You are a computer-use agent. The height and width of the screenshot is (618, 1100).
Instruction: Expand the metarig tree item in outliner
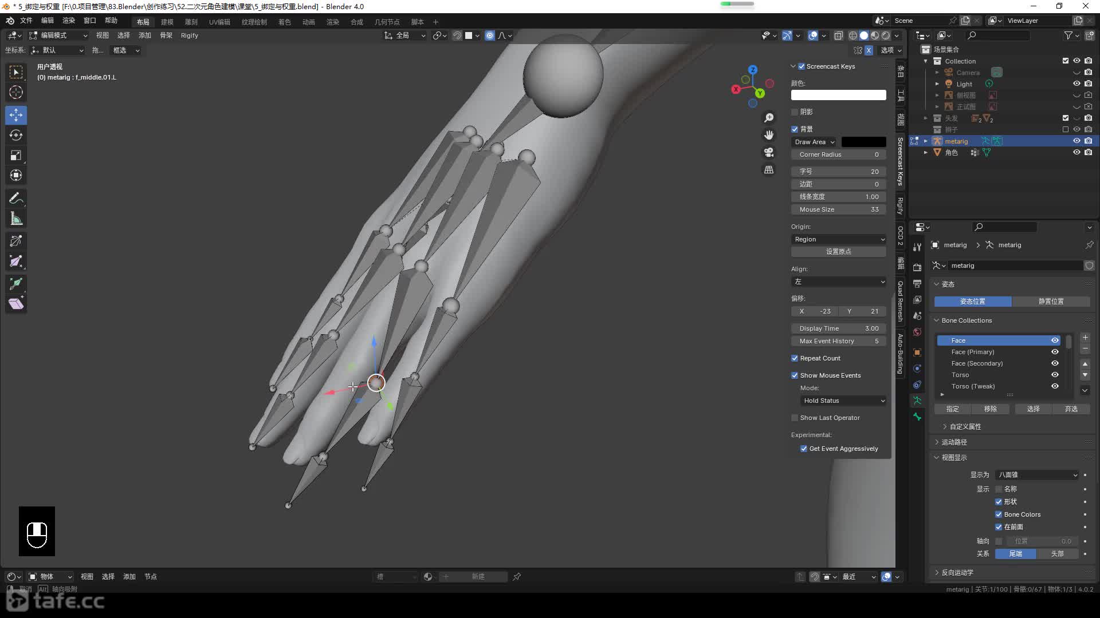[x=926, y=141]
